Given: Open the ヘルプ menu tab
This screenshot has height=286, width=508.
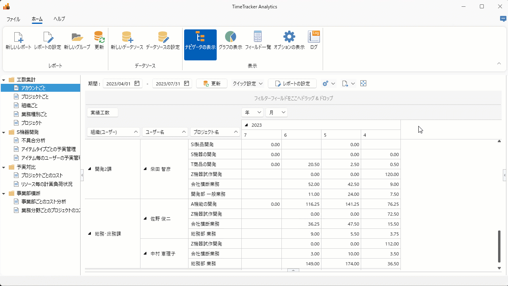Looking at the screenshot, I should click(59, 19).
